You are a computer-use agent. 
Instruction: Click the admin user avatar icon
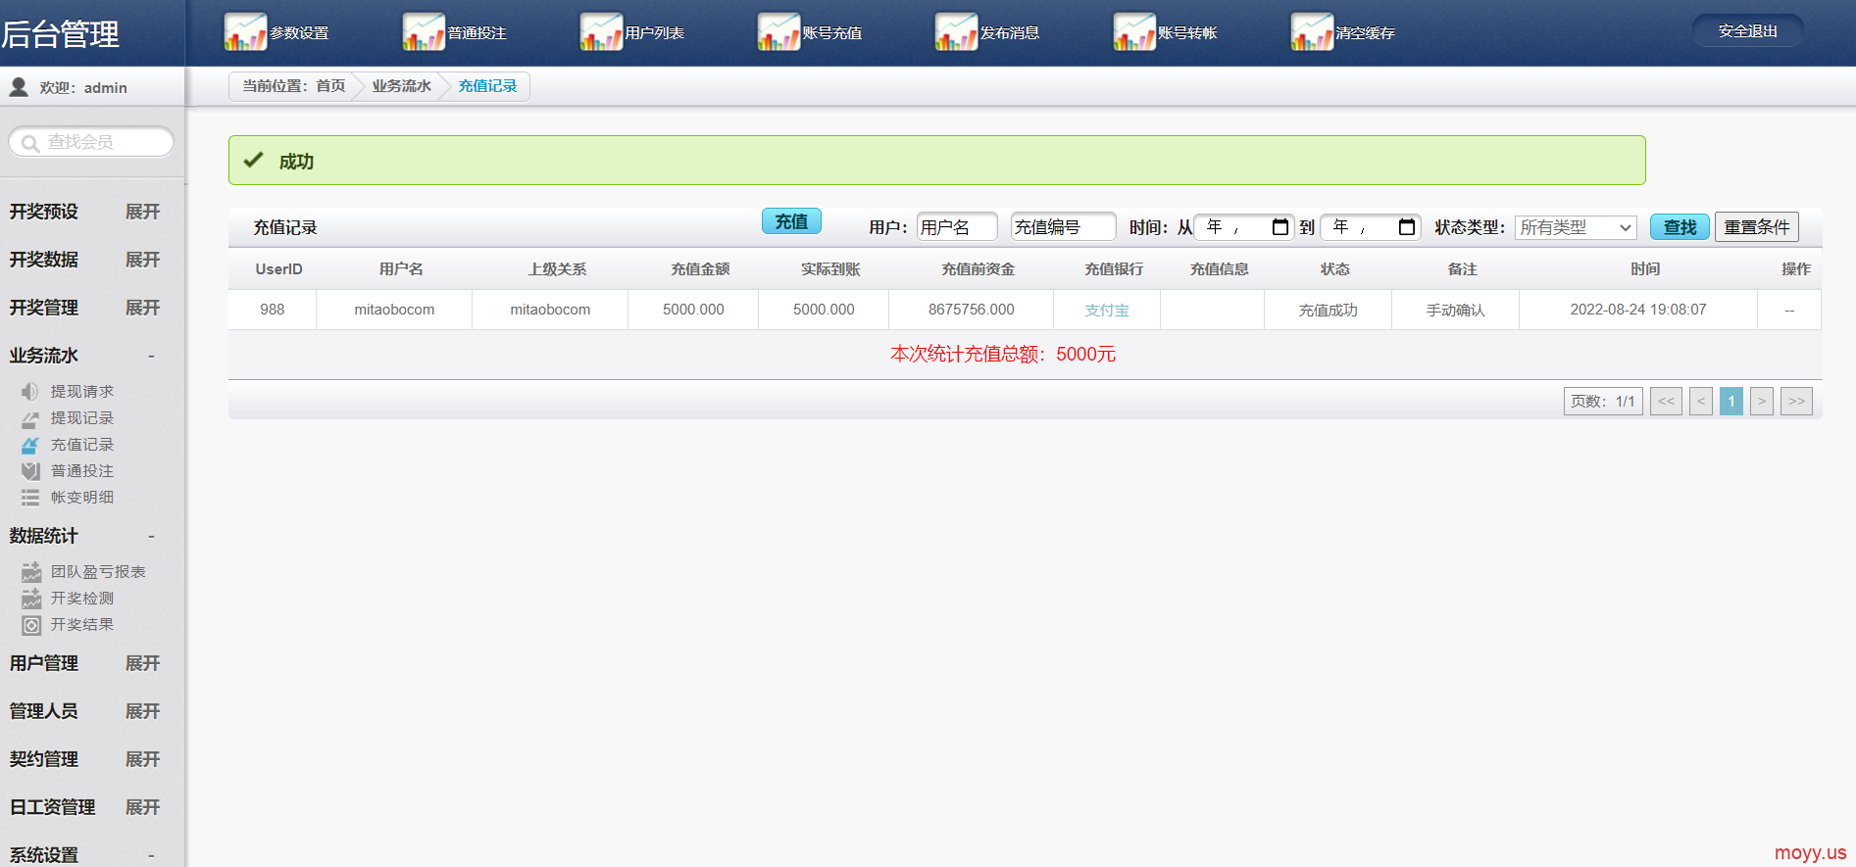click(x=19, y=87)
